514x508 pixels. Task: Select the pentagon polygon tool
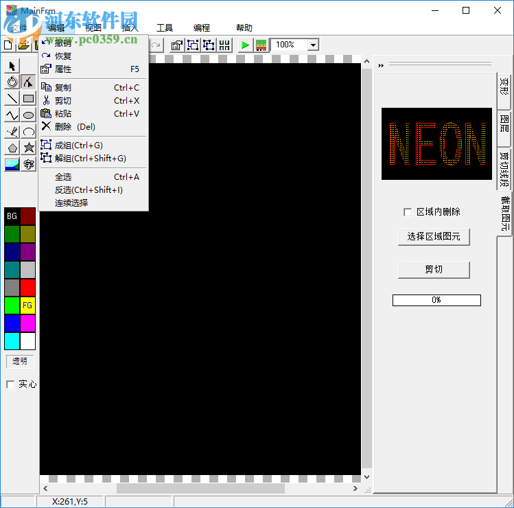(x=12, y=148)
